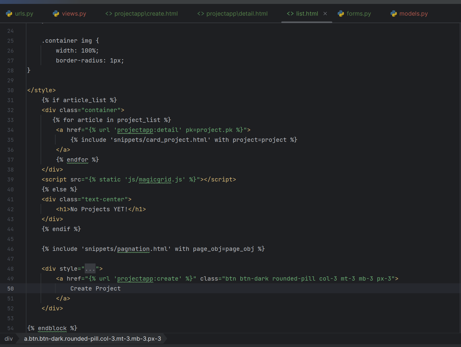
Task: Click the '<div class="container">' tag
Action: click(83, 110)
